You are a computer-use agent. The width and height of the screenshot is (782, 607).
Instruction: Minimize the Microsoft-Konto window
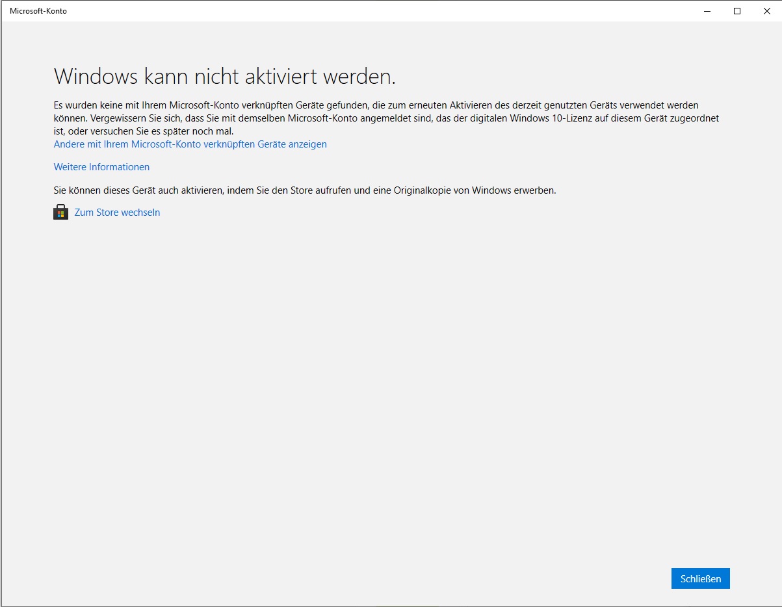coord(707,11)
